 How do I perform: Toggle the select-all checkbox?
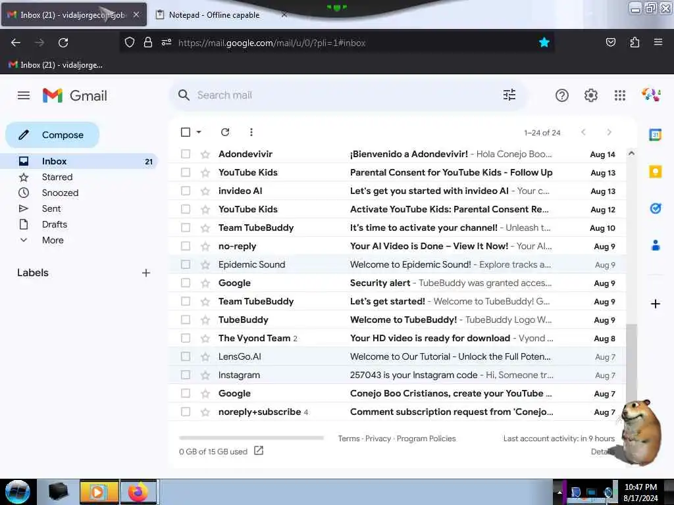(x=186, y=132)
